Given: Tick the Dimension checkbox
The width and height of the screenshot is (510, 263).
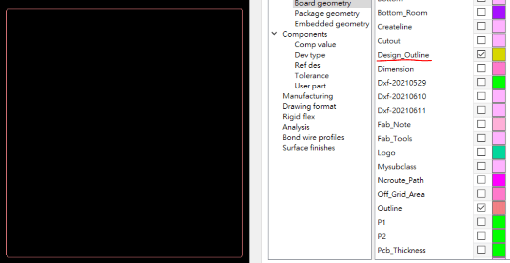Looking at the screenshot, I should point(481,68).
